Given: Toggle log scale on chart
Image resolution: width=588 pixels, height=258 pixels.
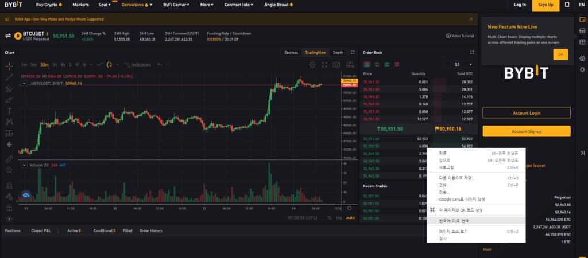Looking at the screenshot, I should click(339, 217).
